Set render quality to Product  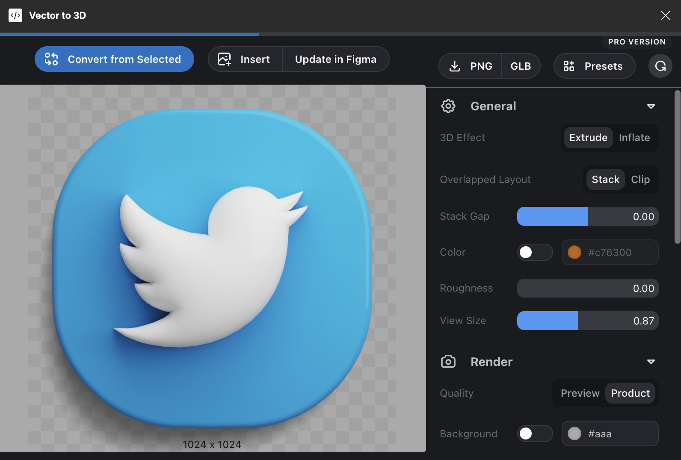(631, 393)
